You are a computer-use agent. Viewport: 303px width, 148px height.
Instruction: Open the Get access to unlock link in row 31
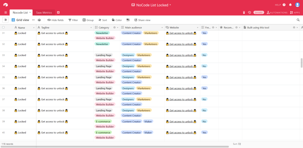click(x=181, y=33)
